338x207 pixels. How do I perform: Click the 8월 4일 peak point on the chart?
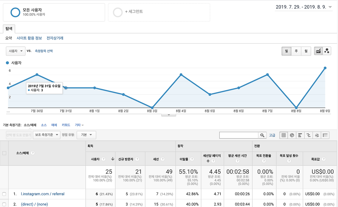point(181,75)
